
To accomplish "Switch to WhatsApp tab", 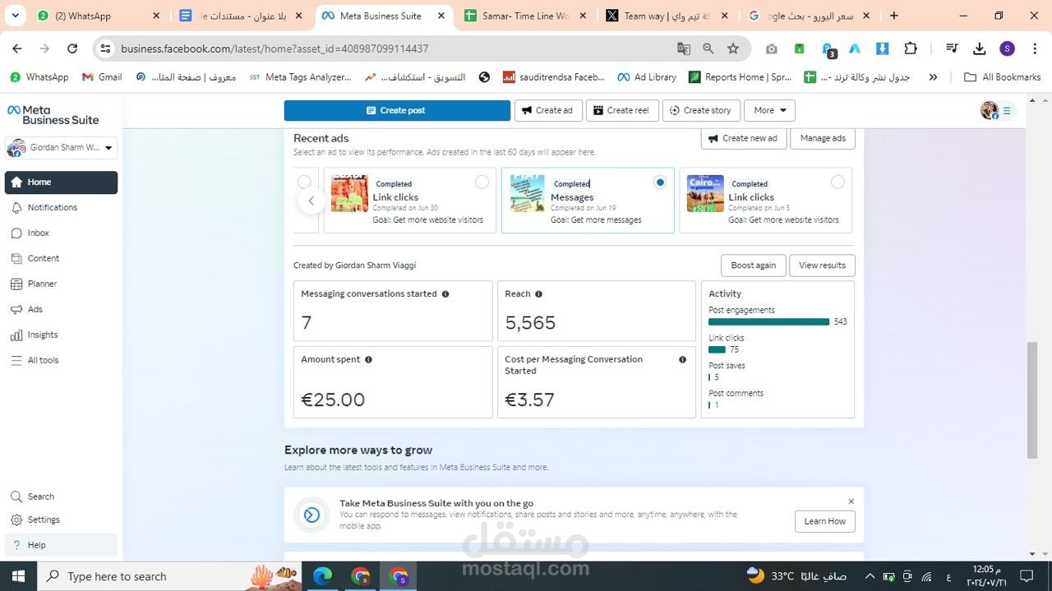I will pyautogui.click(x=99, y=16).
